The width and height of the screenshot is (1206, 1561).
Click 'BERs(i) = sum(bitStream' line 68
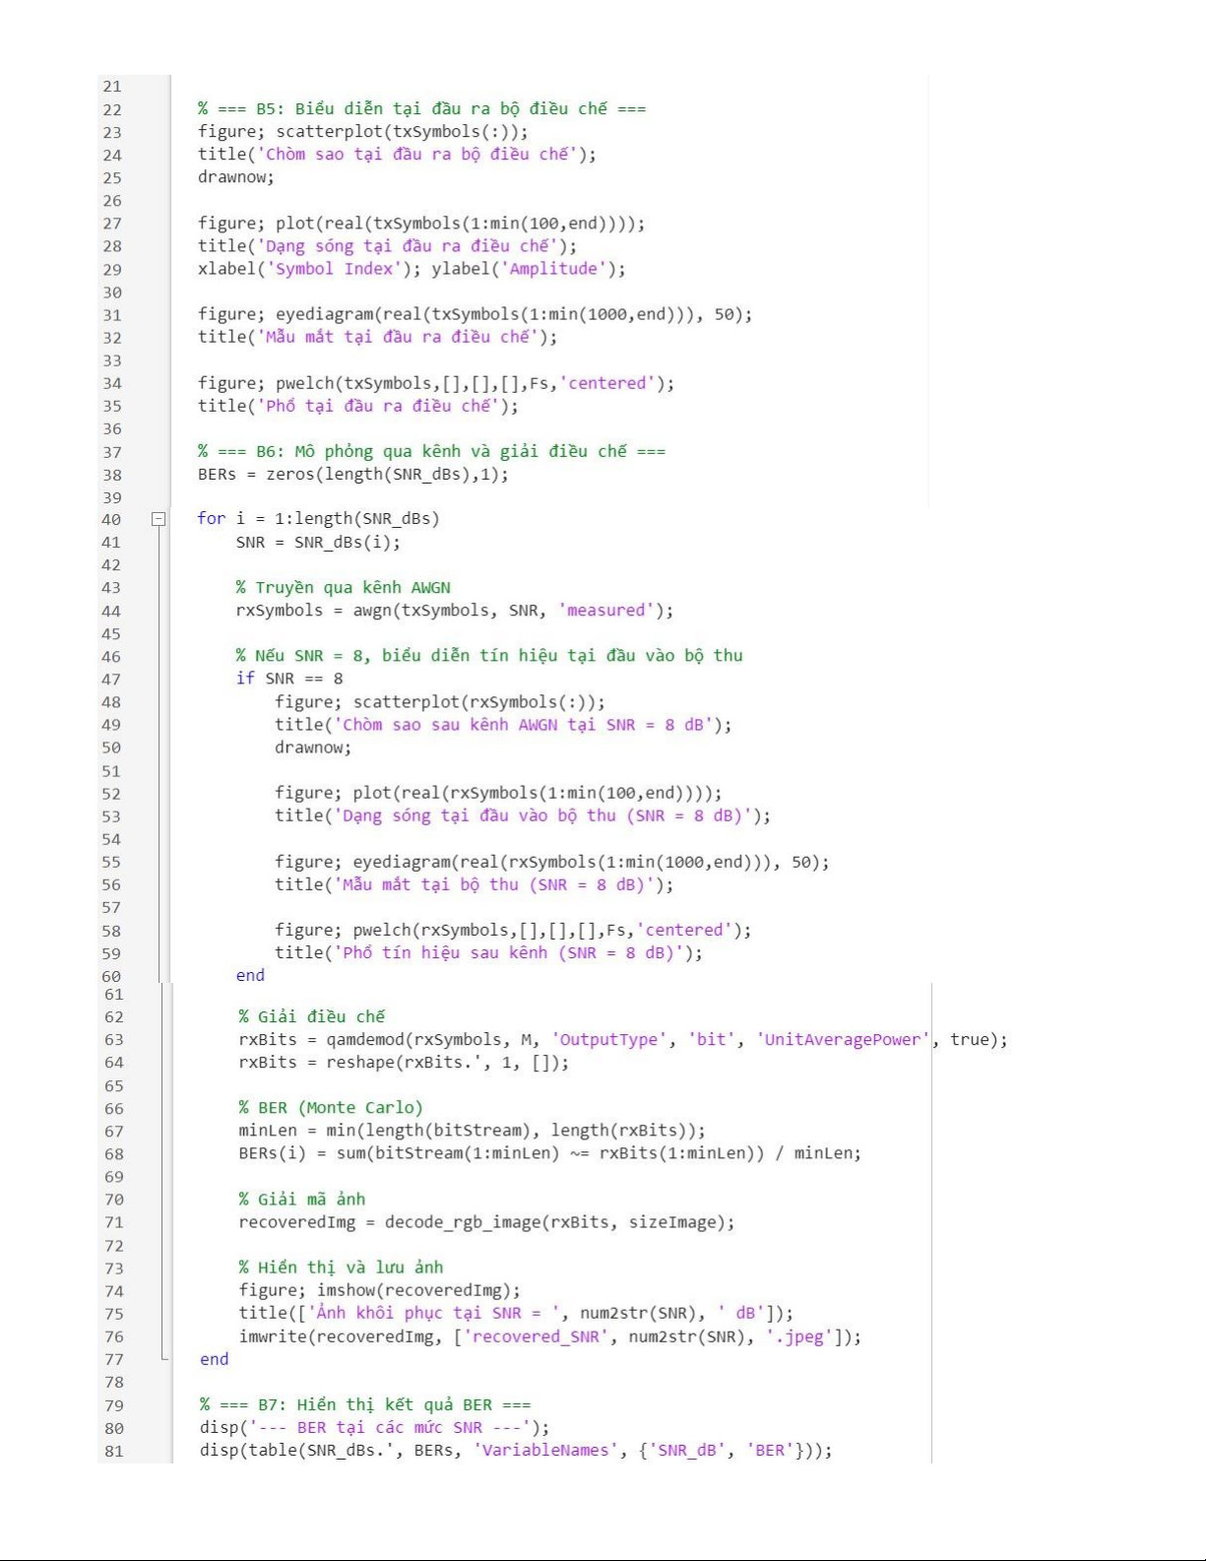click(550, 1152)
